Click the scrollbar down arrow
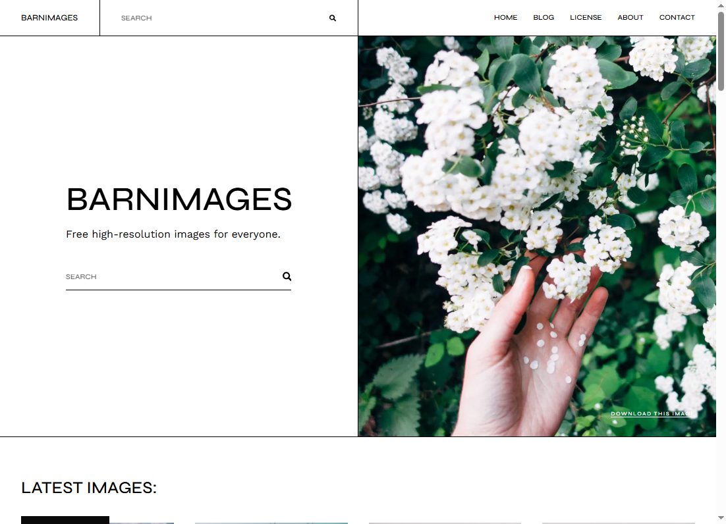Viewport: 726px width, 524px height. (721, 519)
